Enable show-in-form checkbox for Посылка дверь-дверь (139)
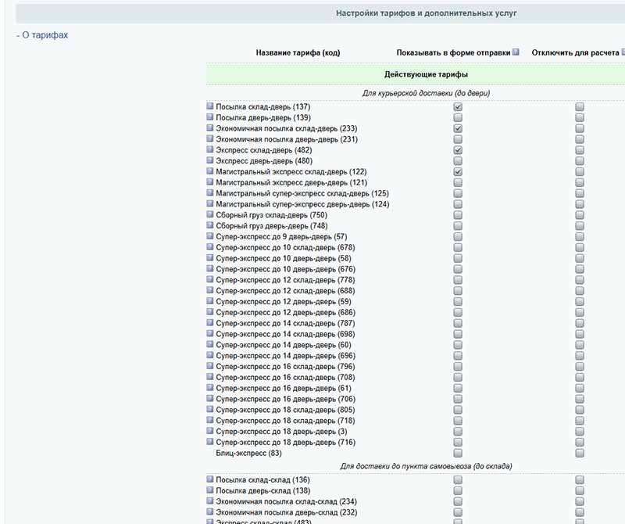This screenshot has height=524, width=625. pos(458,117)
